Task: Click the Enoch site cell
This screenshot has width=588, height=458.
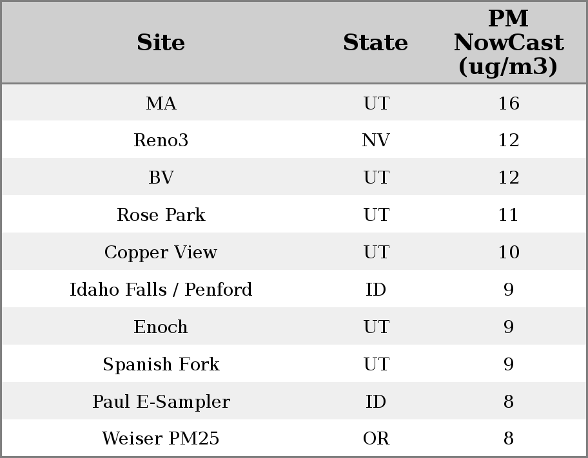Action: (161, 327)
